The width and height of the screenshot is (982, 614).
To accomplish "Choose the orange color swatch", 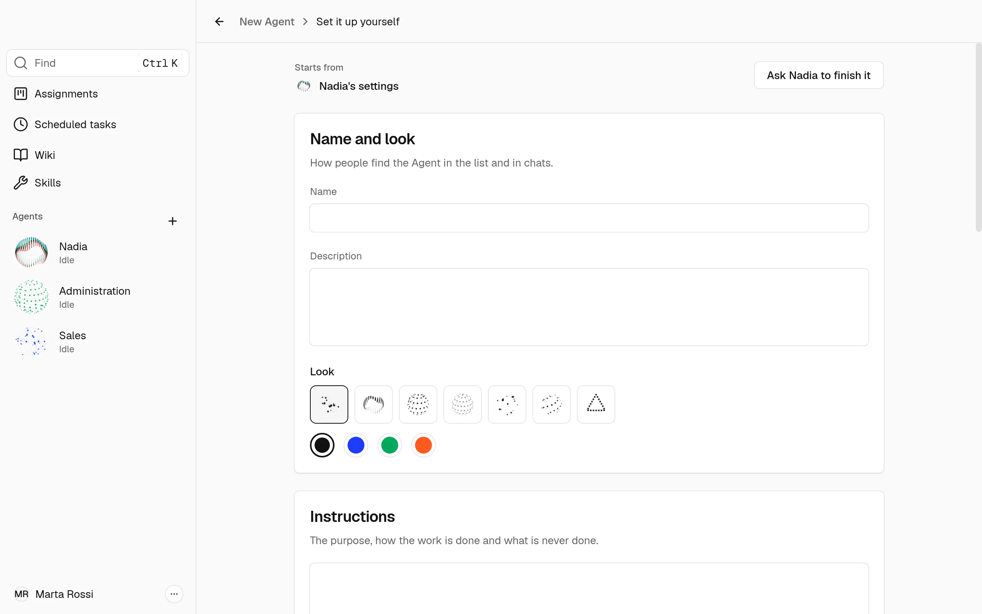I will pos(423,445).
